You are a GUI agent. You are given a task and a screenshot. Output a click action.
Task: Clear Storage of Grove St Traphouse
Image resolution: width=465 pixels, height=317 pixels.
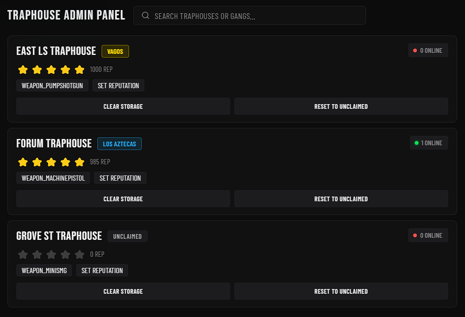click(123, 291)
